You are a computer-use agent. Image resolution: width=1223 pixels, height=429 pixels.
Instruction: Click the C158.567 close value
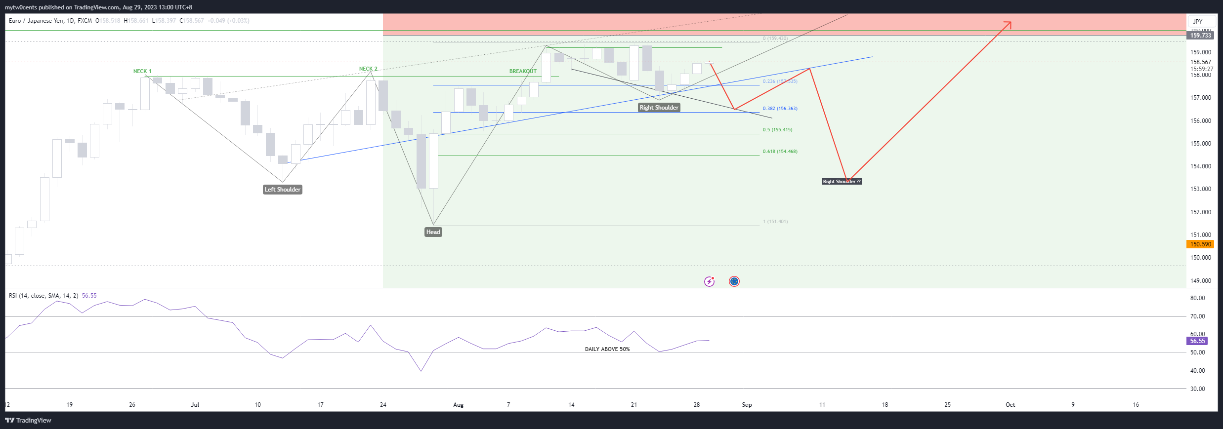point(192,21)
